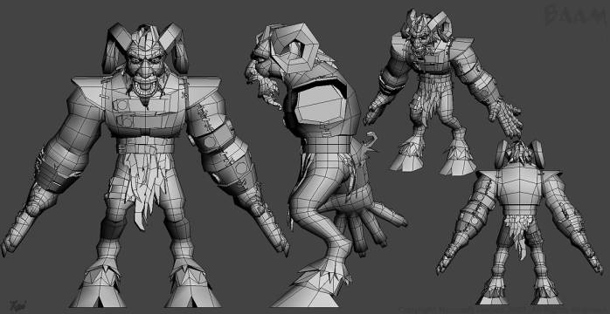Image resolution: width=610 pixels, height=314 pixels.
Task: Select the small perspective-view character model
Action: coord(443,92)
